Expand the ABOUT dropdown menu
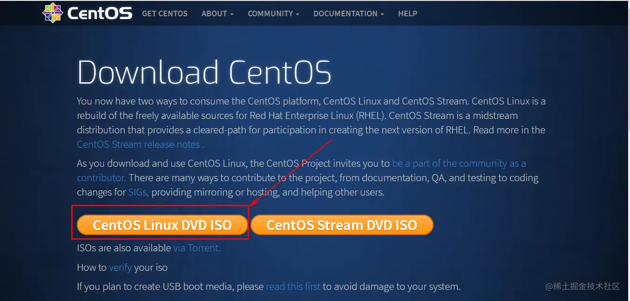This screenshot has width=630, height=301. tap(217, 13)
